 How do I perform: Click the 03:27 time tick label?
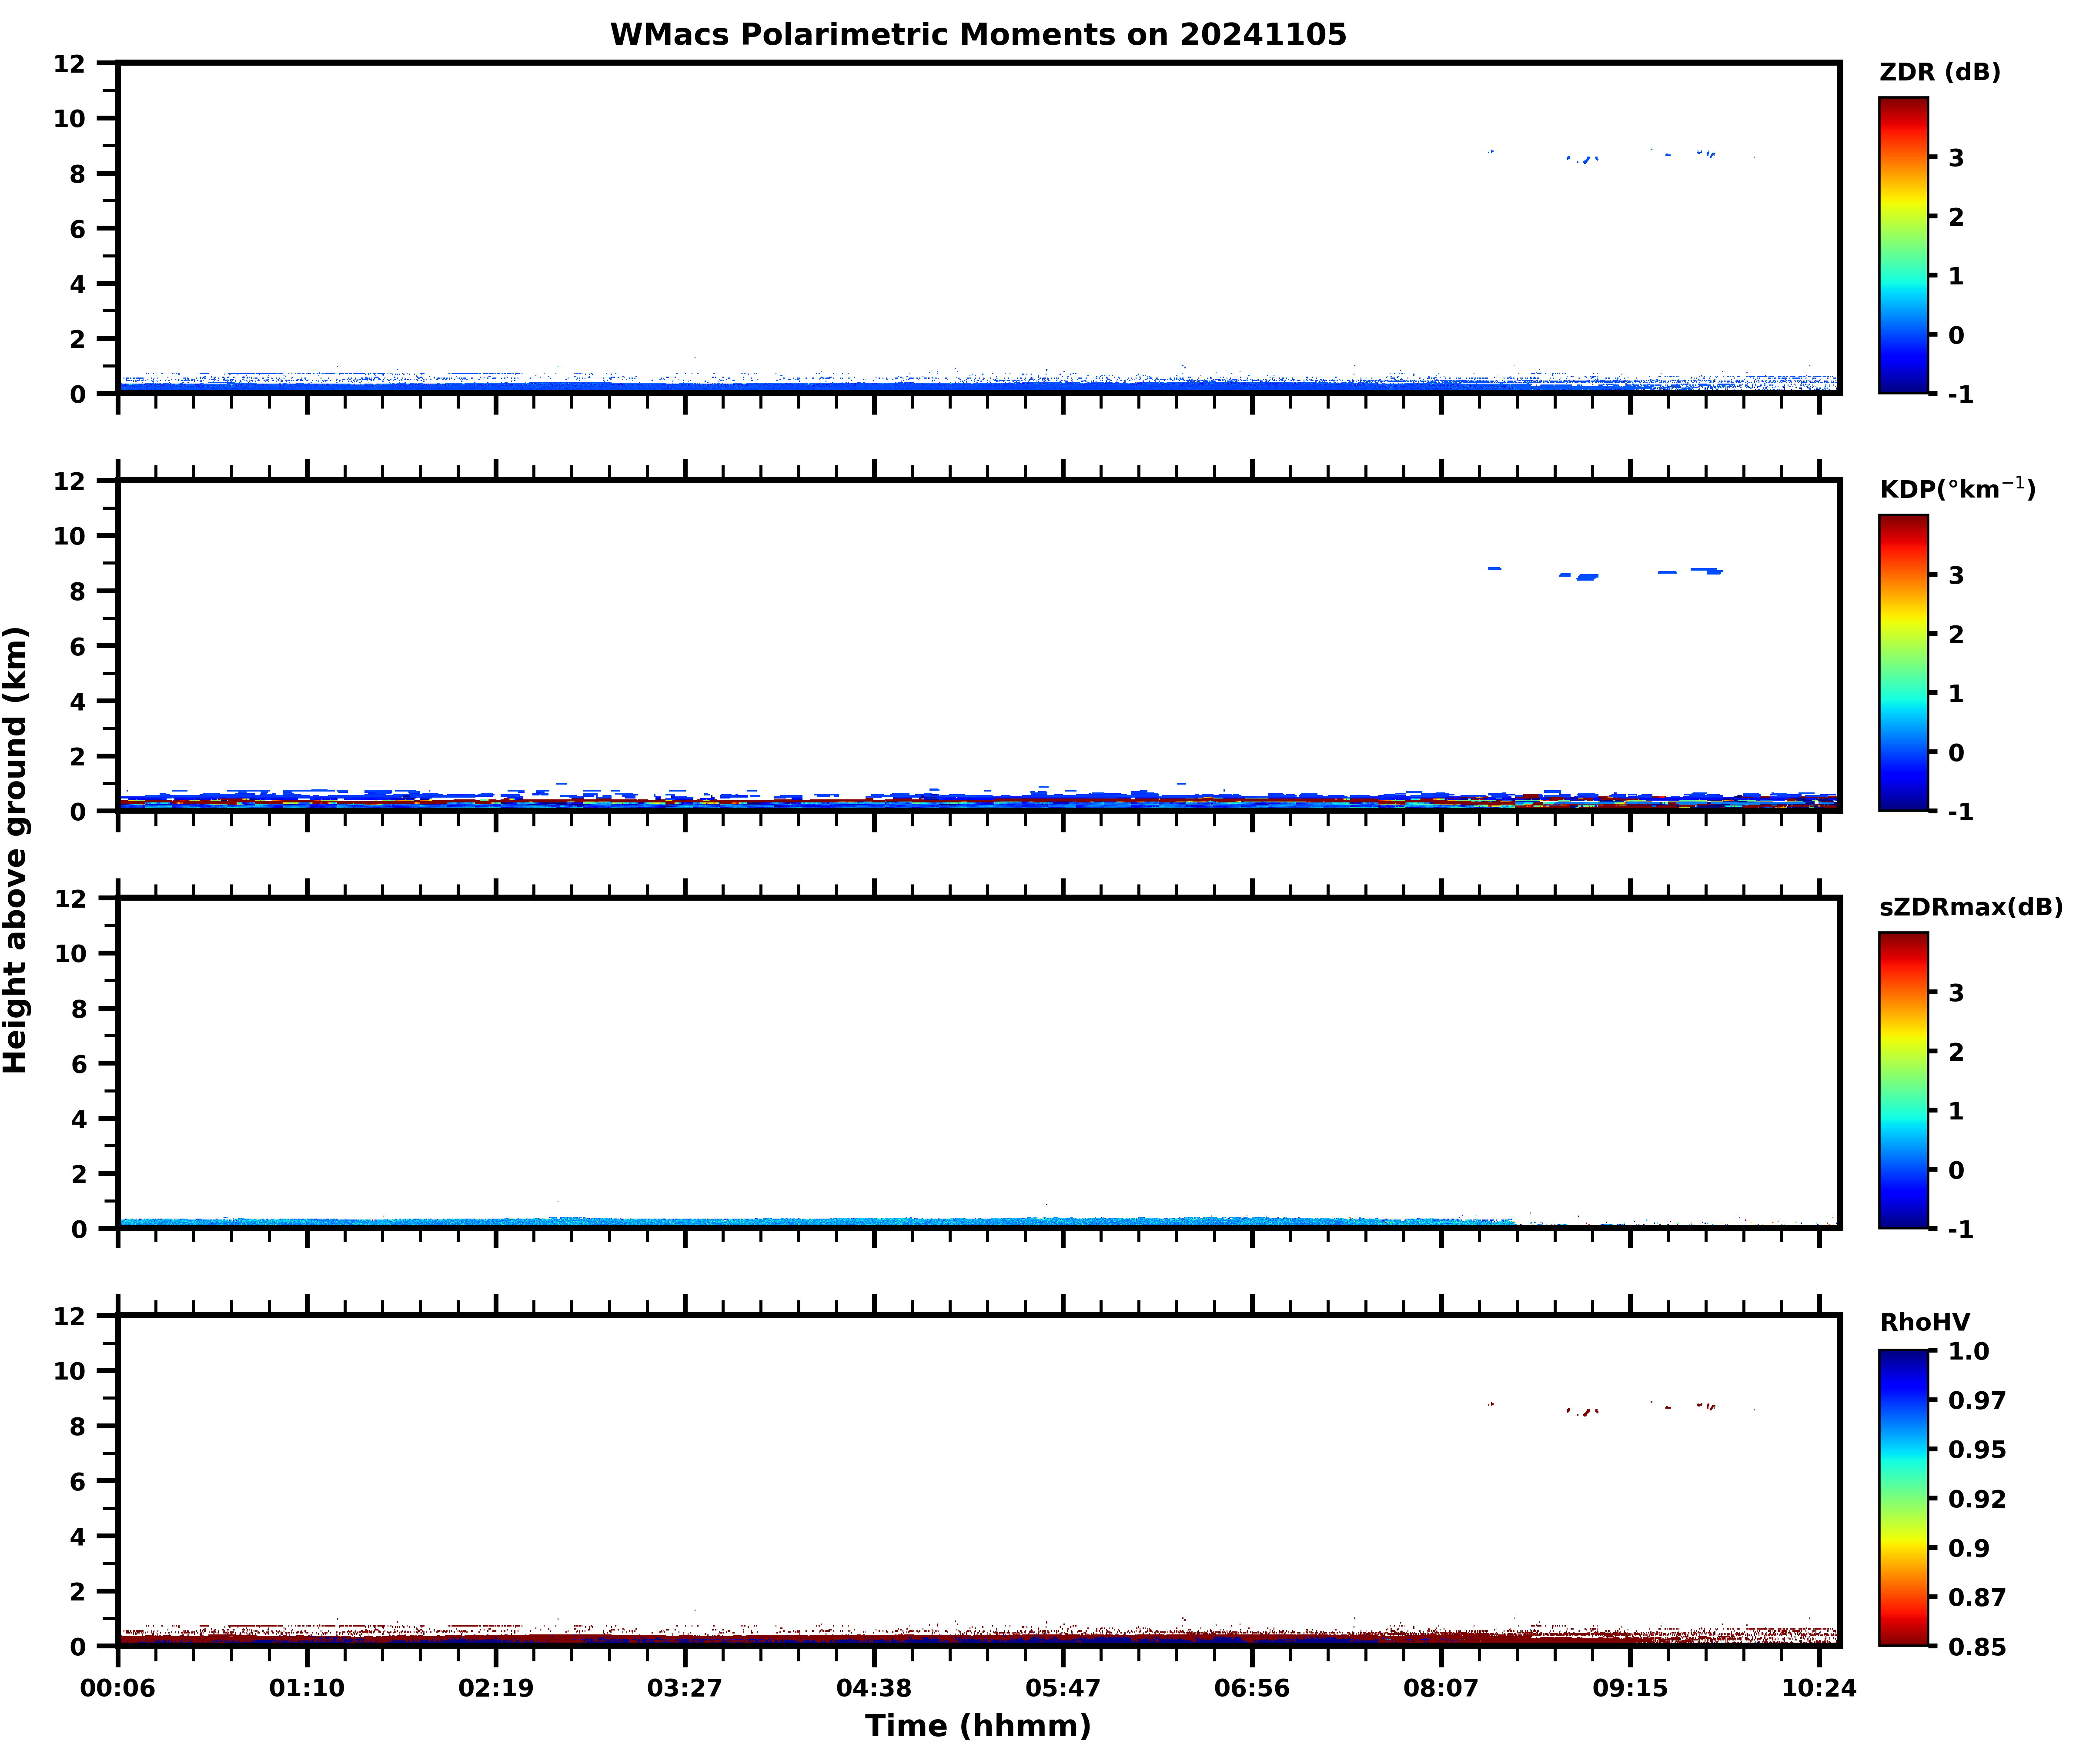[685, 1688]
